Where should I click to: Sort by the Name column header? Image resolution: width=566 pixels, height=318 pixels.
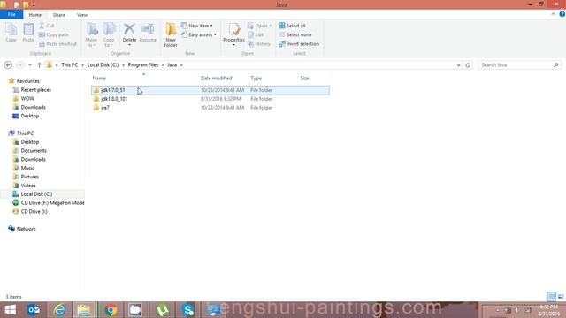[x=143, y=79]
